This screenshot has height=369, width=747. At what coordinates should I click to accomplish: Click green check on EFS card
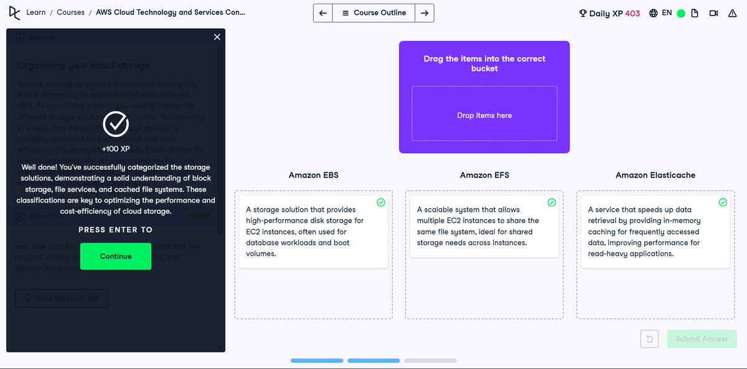tap(552, 202)
